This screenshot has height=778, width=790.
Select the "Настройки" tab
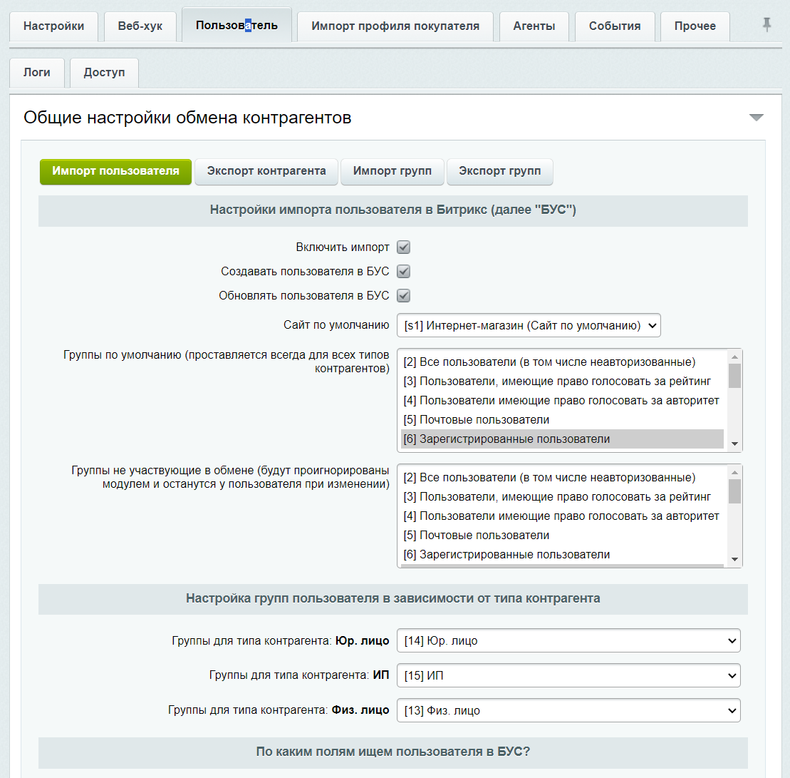pyautogui.click(x=53, y=26)
